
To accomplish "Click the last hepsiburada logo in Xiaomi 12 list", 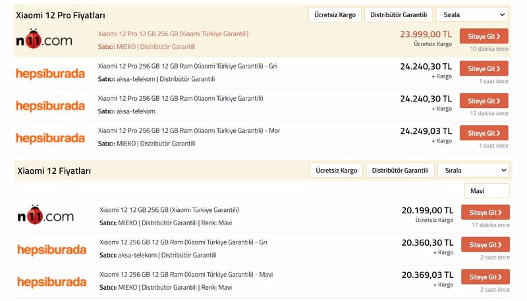I will point(51,282).
